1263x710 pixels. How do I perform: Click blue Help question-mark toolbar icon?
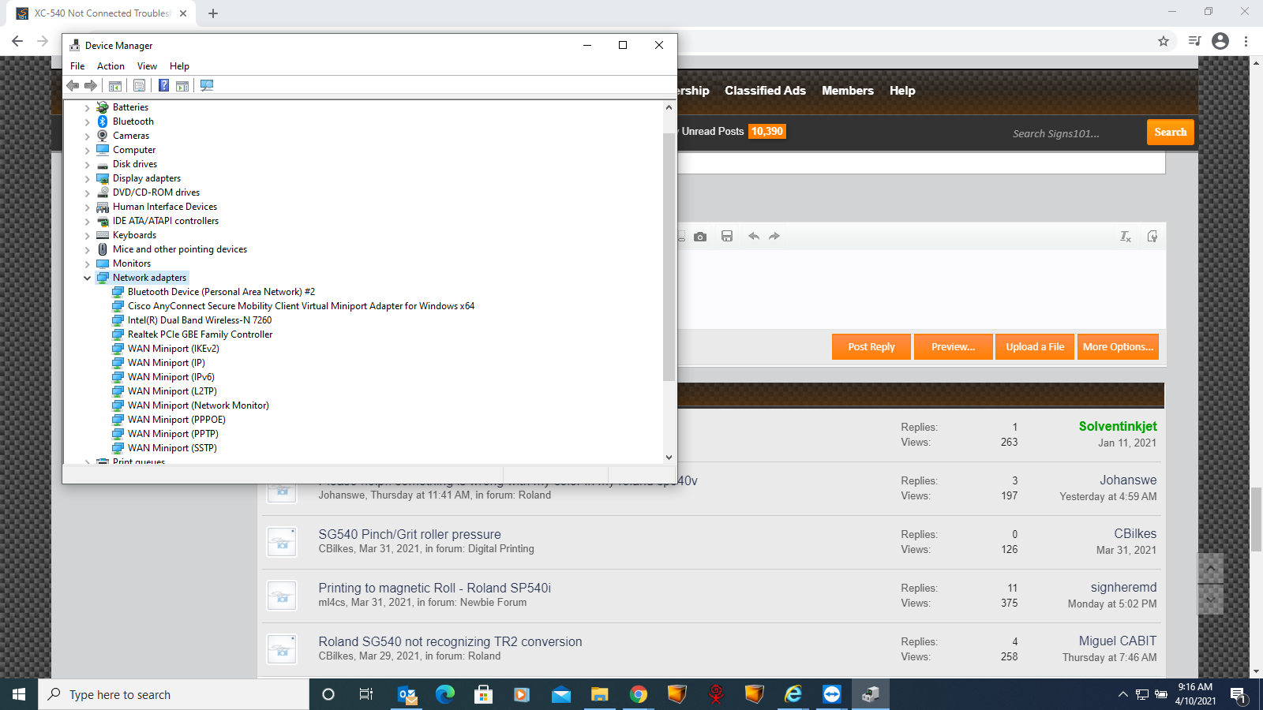[x=163, y=85]
